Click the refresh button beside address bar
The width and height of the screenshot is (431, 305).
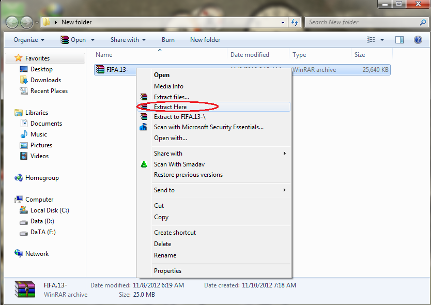[295, 22]
